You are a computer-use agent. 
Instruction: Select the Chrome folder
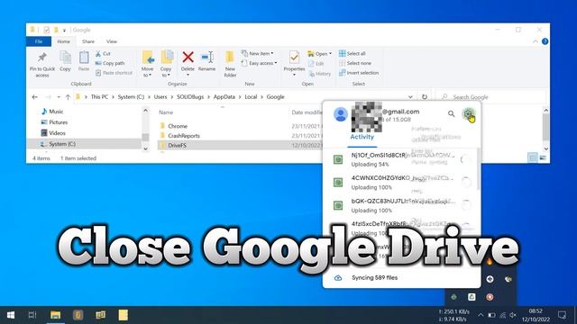point(178,126)
